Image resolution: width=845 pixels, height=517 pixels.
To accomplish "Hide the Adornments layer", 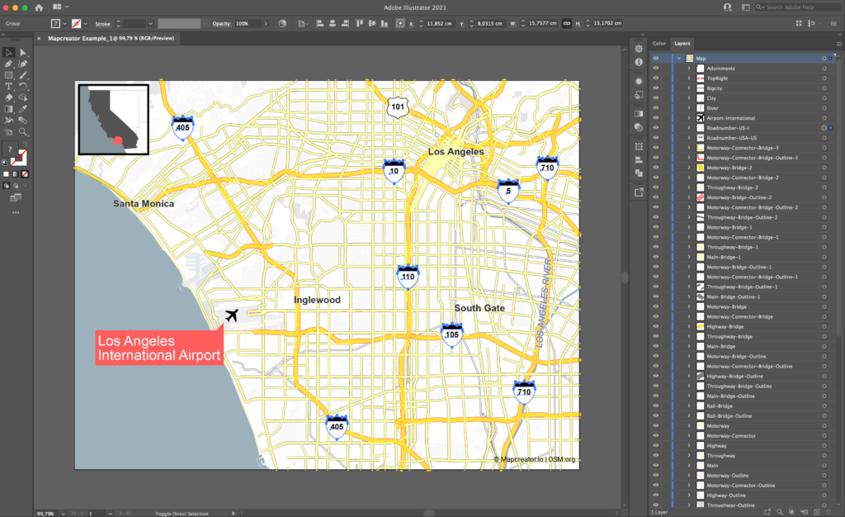I will [656, 69].
